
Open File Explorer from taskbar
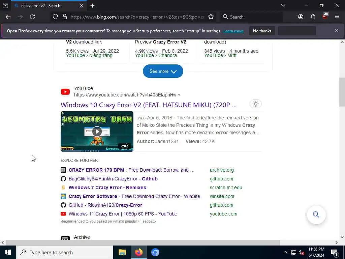(x=122, y=252)
